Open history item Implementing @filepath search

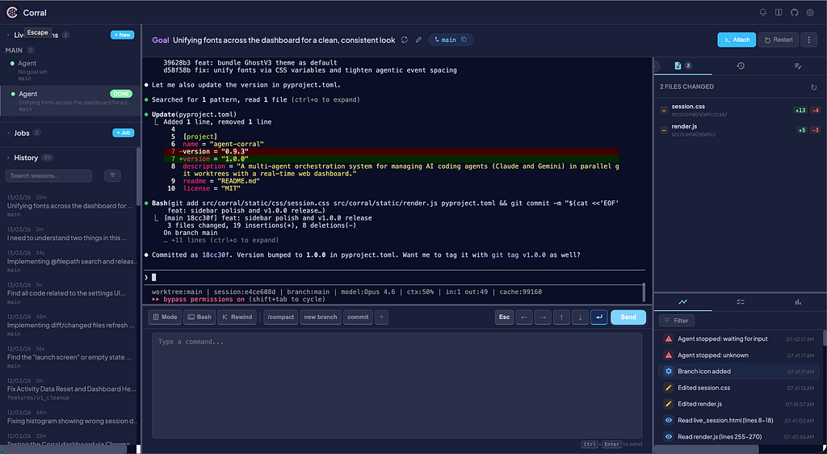point(69,261)
